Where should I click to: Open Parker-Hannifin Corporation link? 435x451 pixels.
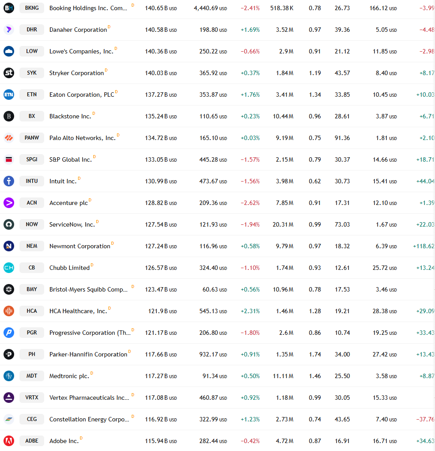click(x=88, y=354)
